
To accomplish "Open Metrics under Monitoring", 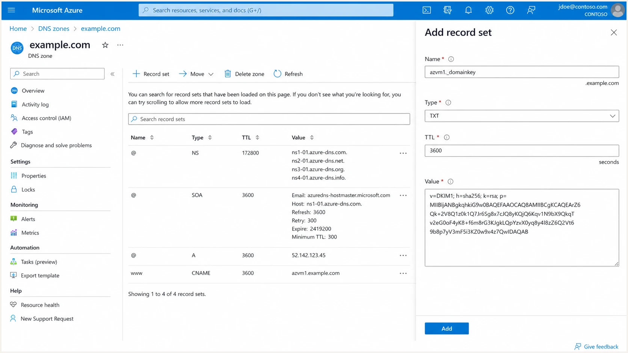I will coord(25,233).
